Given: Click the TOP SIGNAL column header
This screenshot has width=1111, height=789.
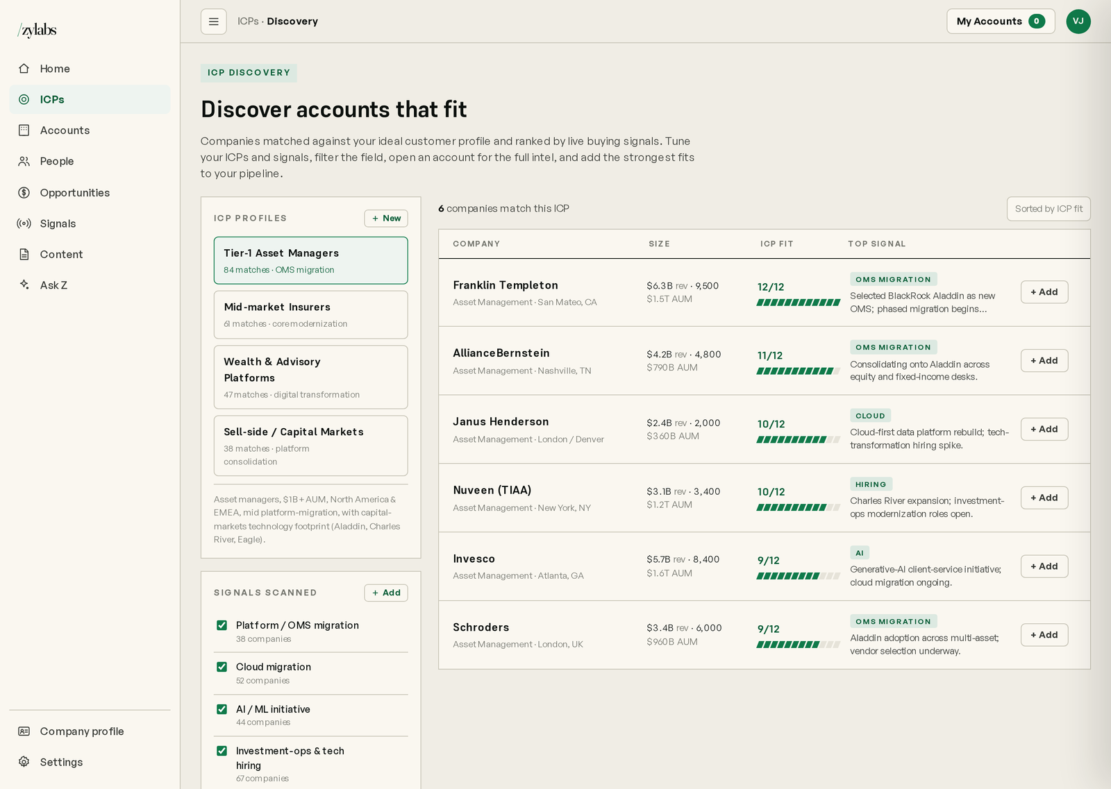Looking at the screenshot, I should point(876,244).
